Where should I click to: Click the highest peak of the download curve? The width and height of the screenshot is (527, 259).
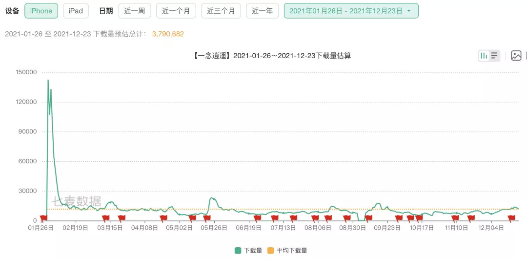point(48,80)
